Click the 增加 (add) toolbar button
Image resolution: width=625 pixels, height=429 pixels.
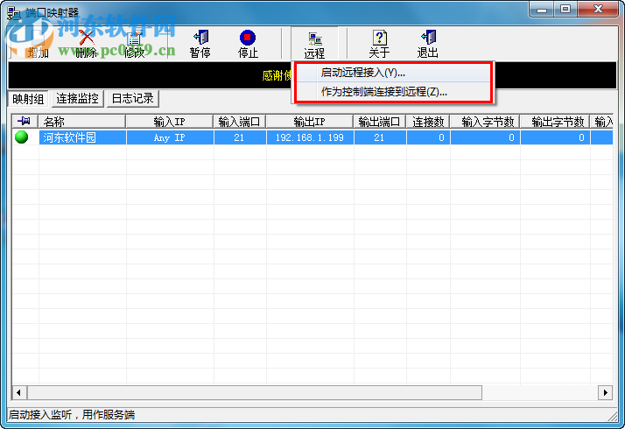click(x=38, y=44)
